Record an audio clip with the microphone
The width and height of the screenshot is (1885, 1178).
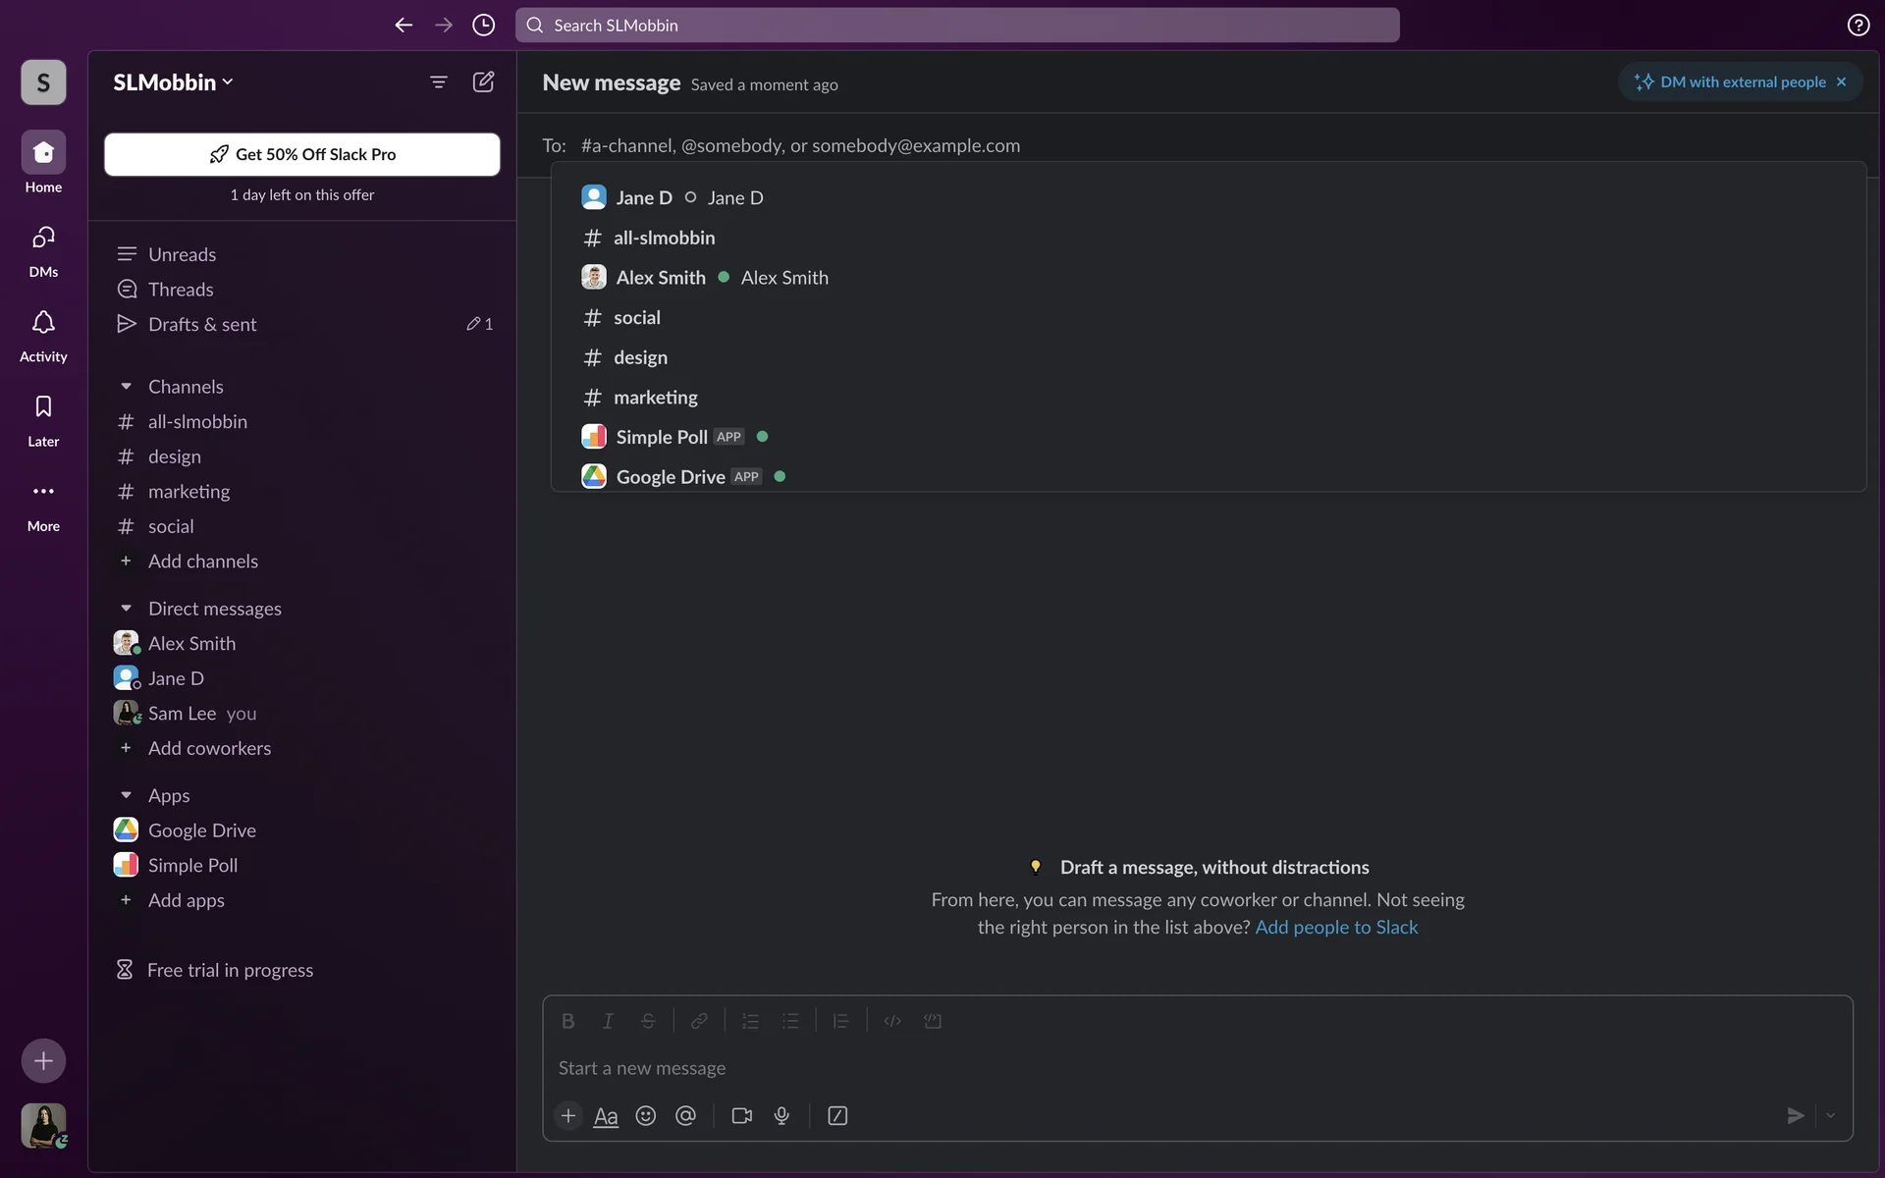click(781, 1115)
